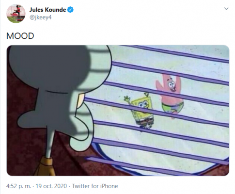
Task: Open Jules Kounde's profile avatar
Action: click(x=16, y=14)
